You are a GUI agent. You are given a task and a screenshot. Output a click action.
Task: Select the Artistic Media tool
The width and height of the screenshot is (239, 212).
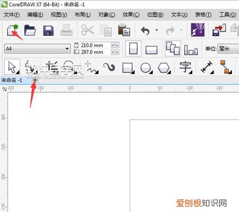[109, 67]
